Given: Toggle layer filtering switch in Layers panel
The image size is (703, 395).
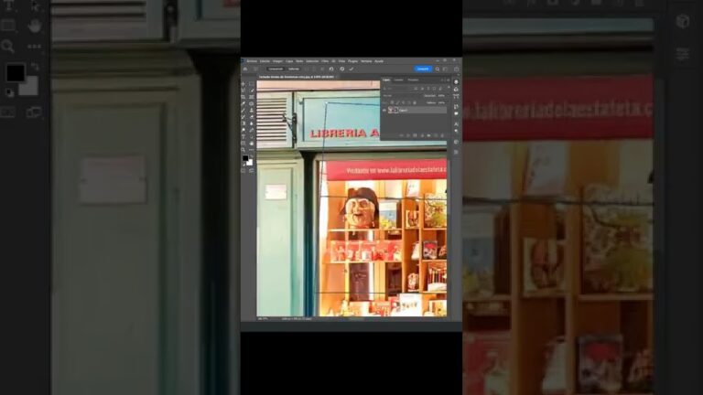Looking at the screenshot, I should 449,87.
